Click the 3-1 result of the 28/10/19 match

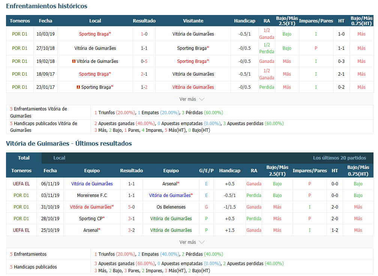click(x=131, y=219)
